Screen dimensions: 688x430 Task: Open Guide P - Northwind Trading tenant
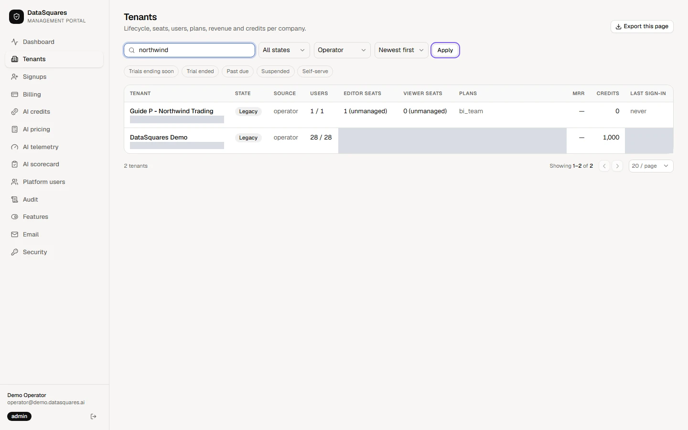(172, 111)
